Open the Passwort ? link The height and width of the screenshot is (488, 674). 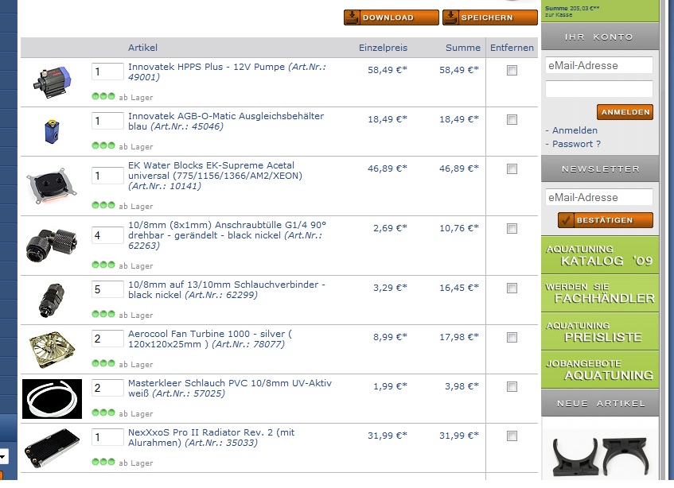coord(576,144)
